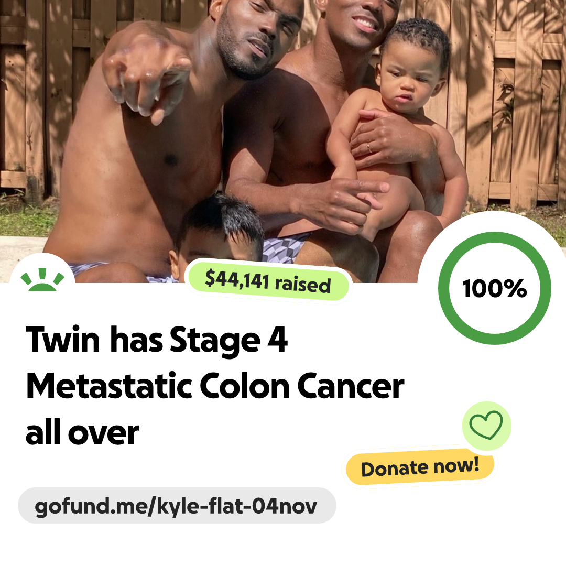Viewport: 566px width, 566px height.
Task: Click the "all over" title text
Action: click(82, 432)
